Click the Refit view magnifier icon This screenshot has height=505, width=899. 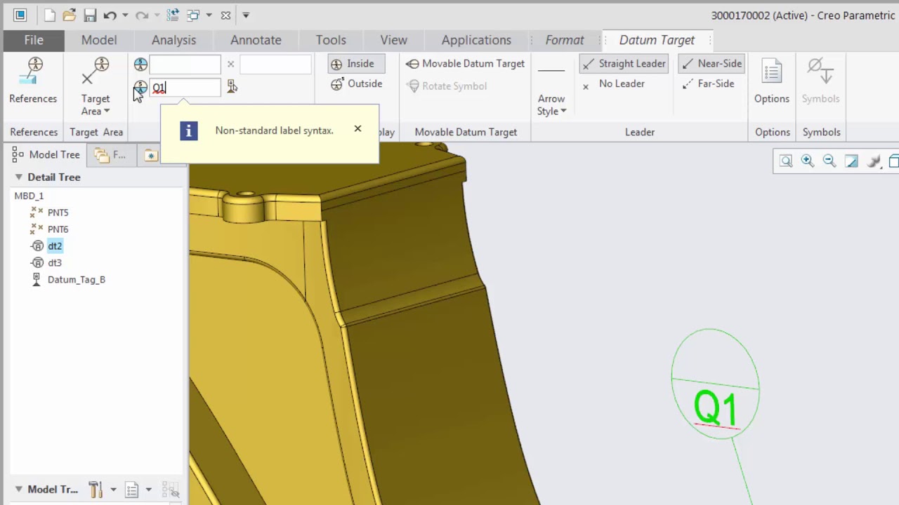786,161
